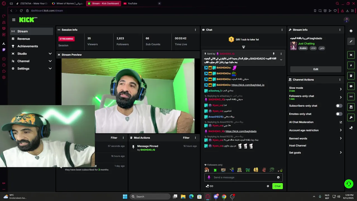357x201 pixels.
Task: Click Host Channel action
Action: coord(298,145)
